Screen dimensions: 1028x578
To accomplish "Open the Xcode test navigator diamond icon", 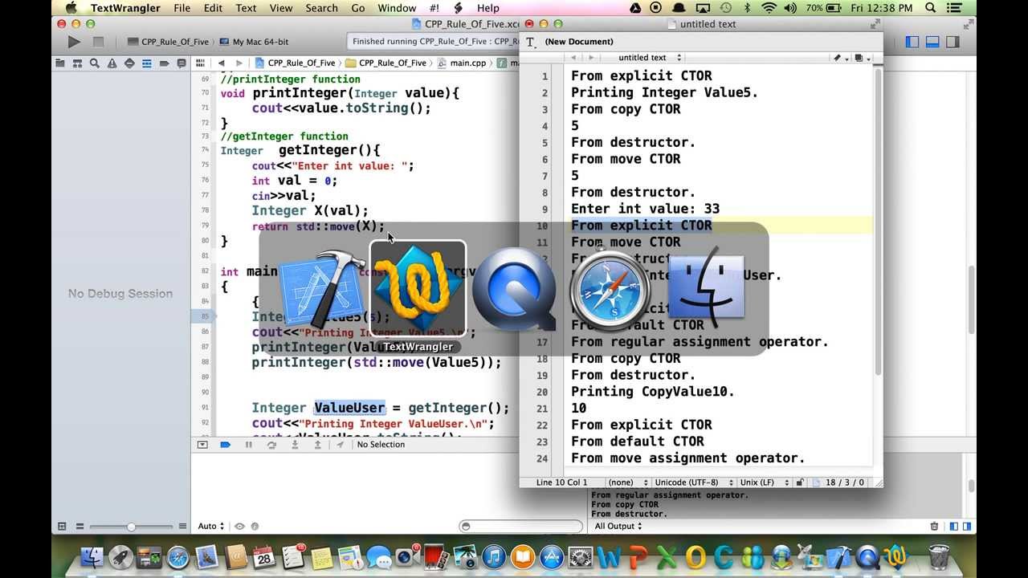I will 129,63.
